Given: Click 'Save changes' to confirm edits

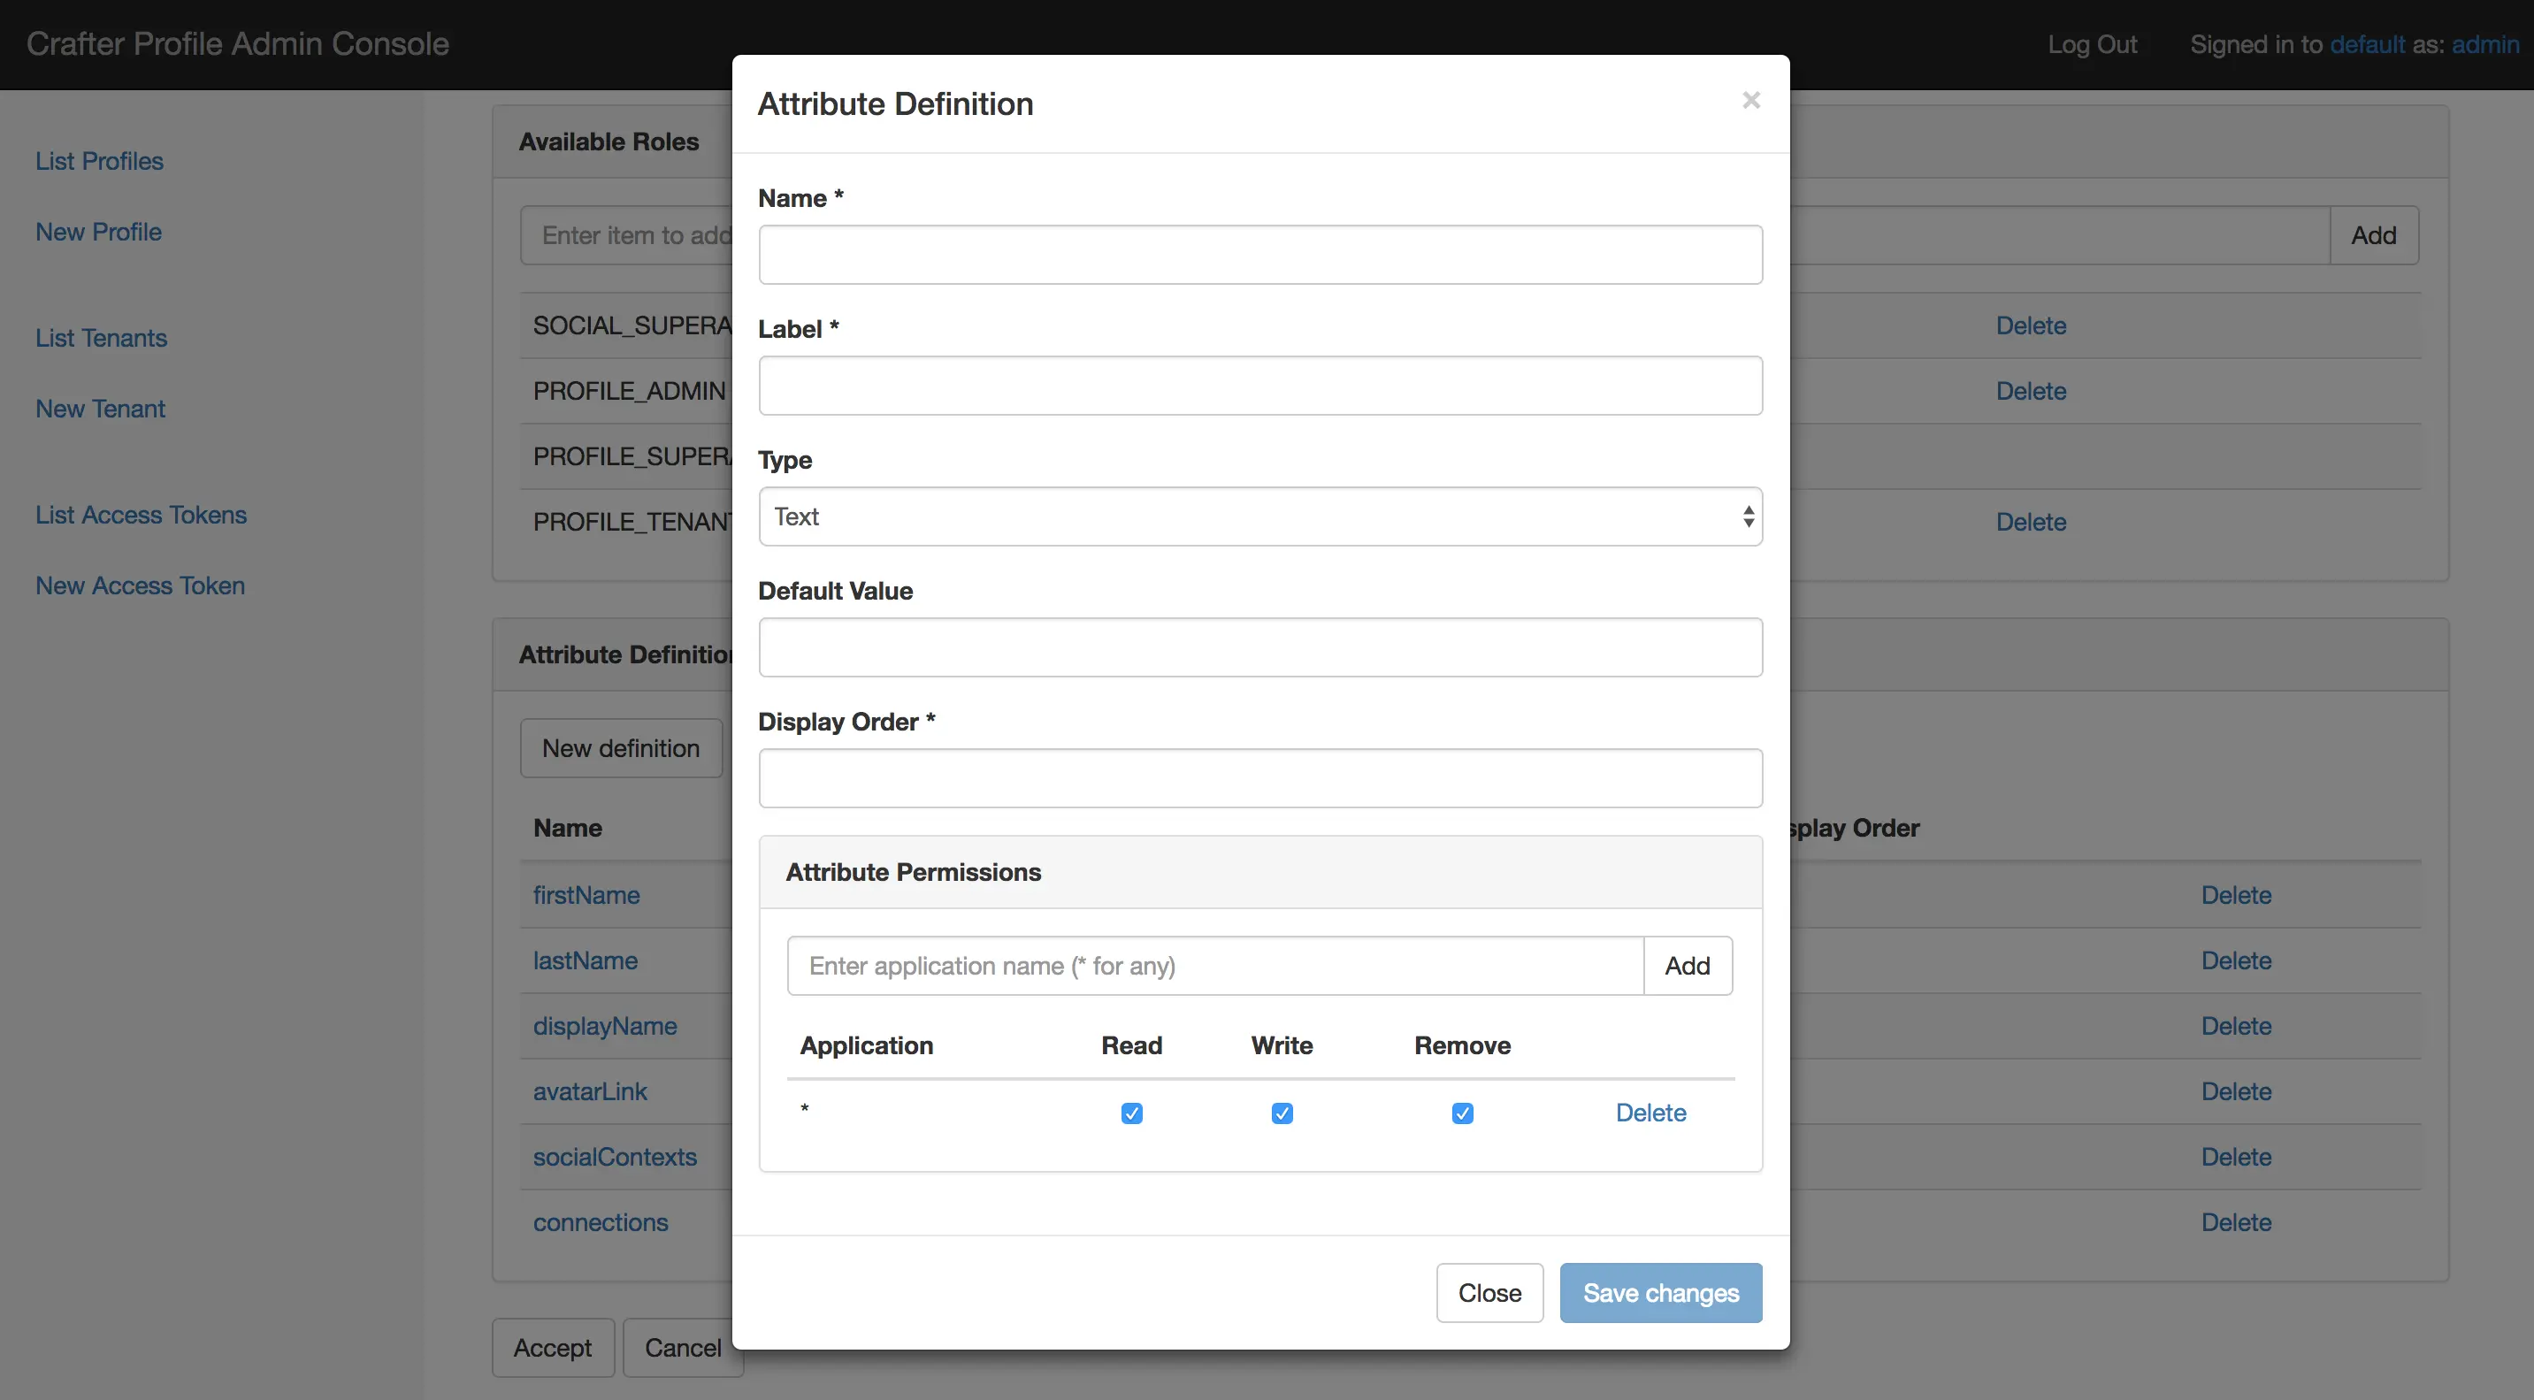Looking at the screenshot, I should click(x=1660, y=1291).
